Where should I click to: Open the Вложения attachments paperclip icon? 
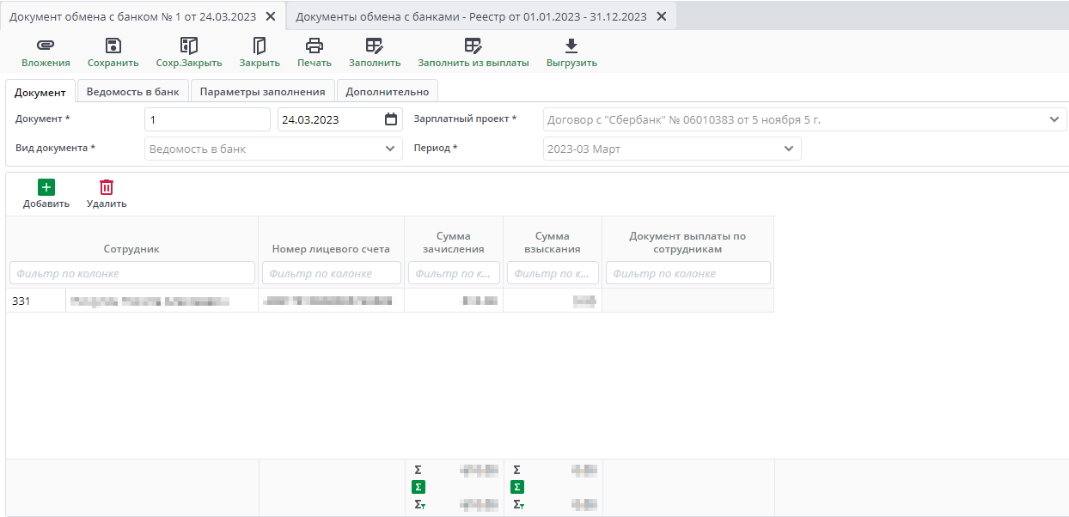click(x=46, y=46)
